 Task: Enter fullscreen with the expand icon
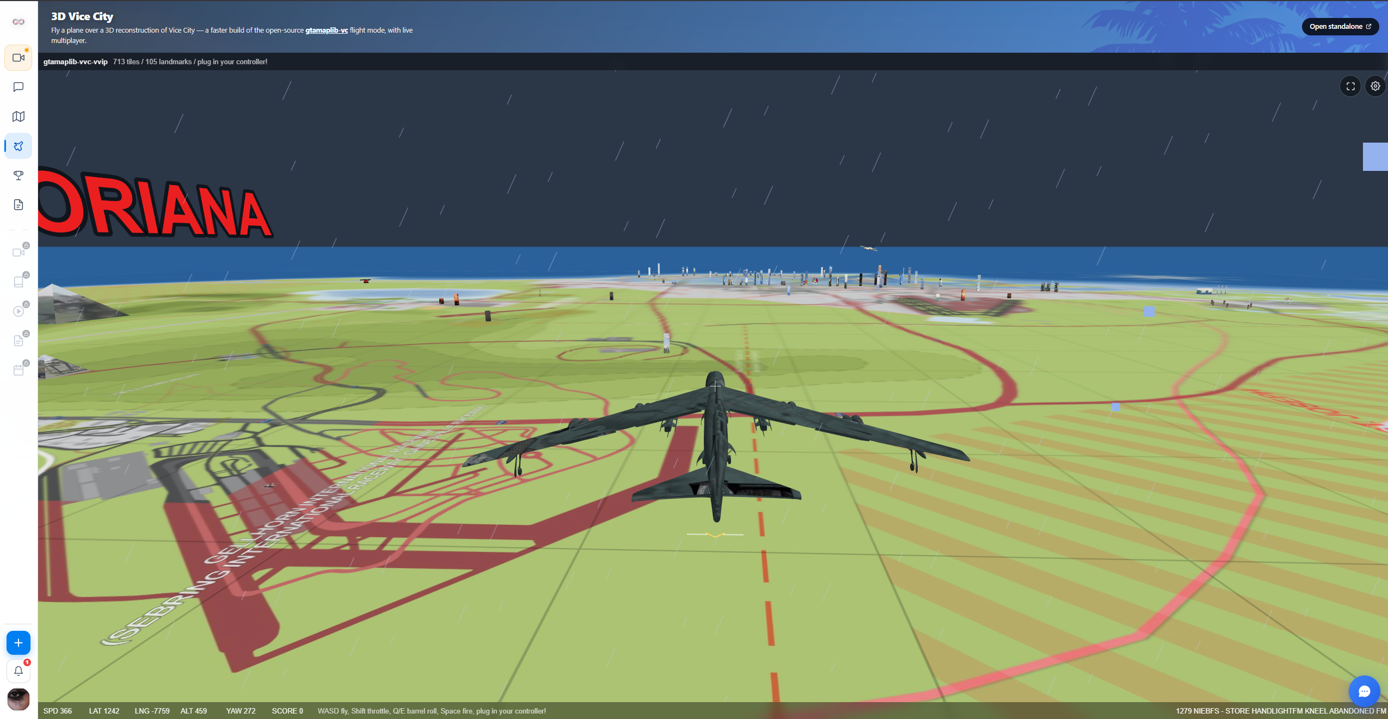pos(1350,86)
